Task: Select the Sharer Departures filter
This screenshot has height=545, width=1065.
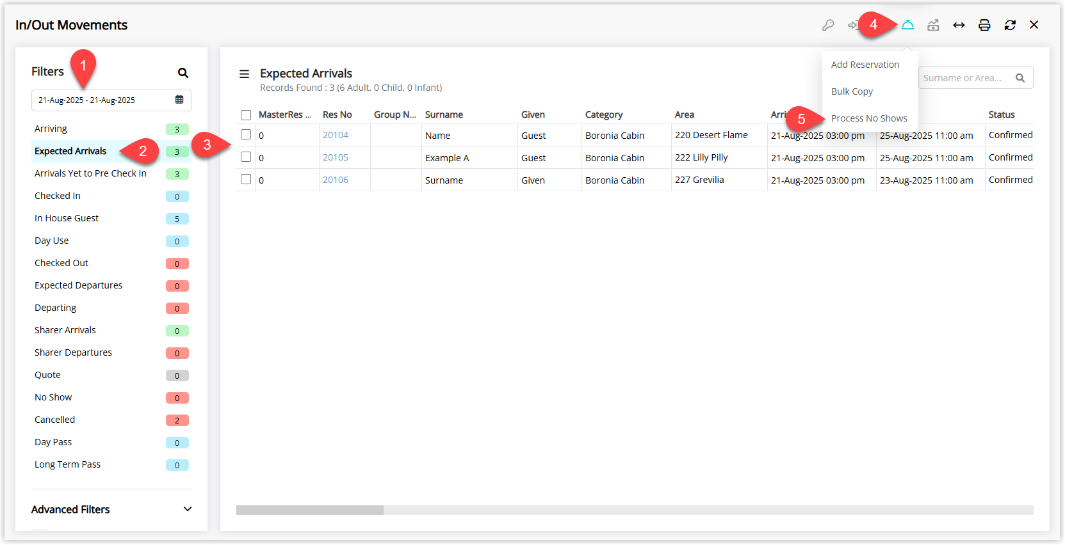Action: 111,352
